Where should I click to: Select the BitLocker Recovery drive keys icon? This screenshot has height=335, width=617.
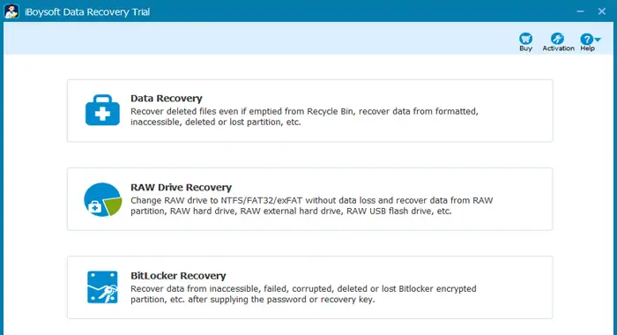(x=102, y=287)
